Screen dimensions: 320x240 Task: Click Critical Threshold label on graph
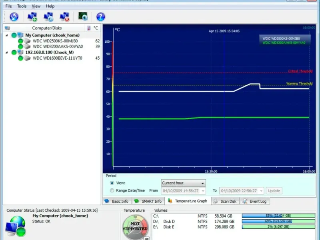(300, 71)
